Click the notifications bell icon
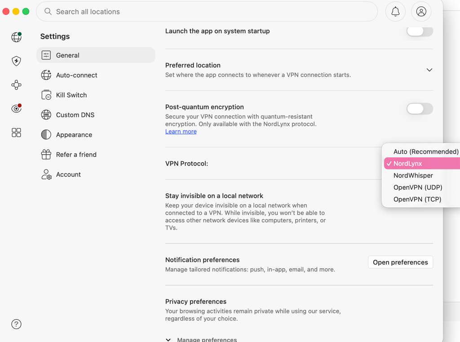 point(395,11)
